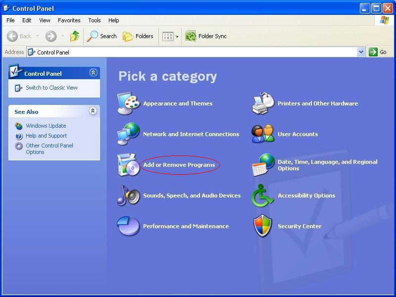Click the Network and Internet Connections globe icon
The image size is (396, 297).
(128, 134)
